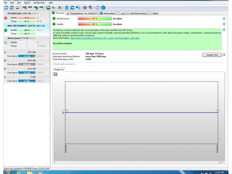This screenshot has width=232, height=174.
Task: Select the E: volume (74.0 GB)
Action: tap(27, 71)
